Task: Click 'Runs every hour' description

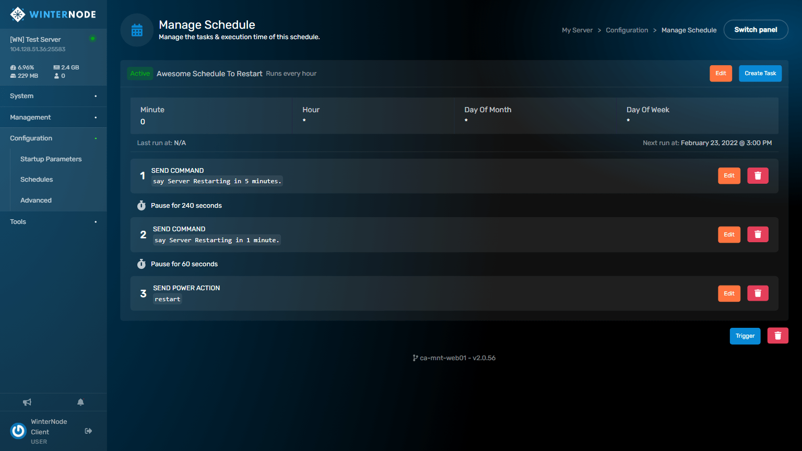Action: pos(291,74)
